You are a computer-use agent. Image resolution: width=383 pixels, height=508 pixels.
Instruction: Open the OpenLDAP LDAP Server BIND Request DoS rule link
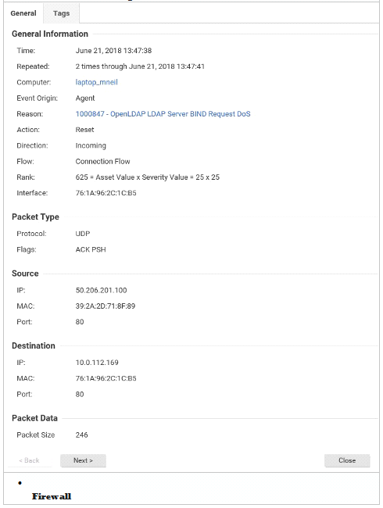tap(163, 114)
